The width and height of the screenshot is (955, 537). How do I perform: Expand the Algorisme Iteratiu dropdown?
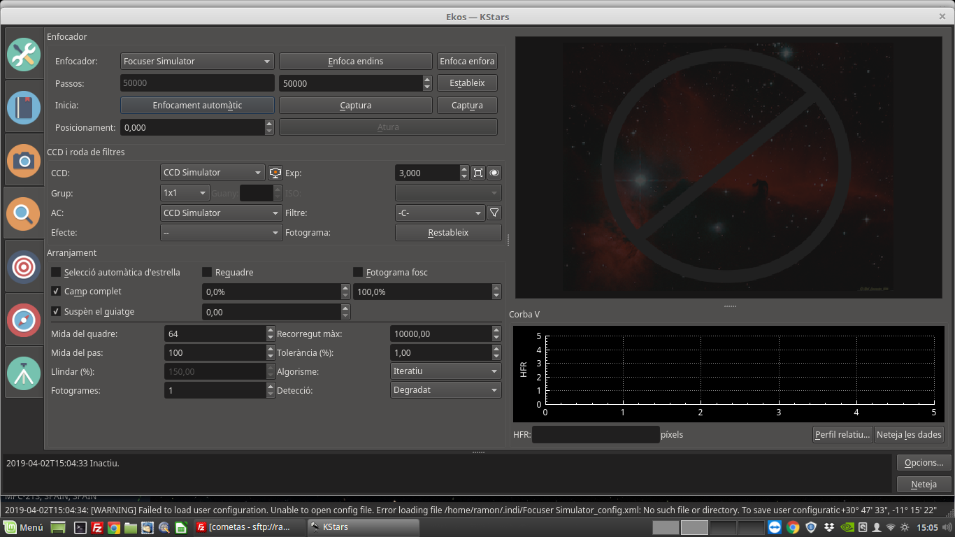[446, 371]
